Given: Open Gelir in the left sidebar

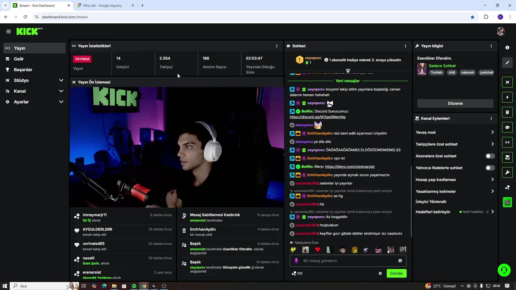Looking at the screenshot, I should pyautogui.click(x=34, y=59).
